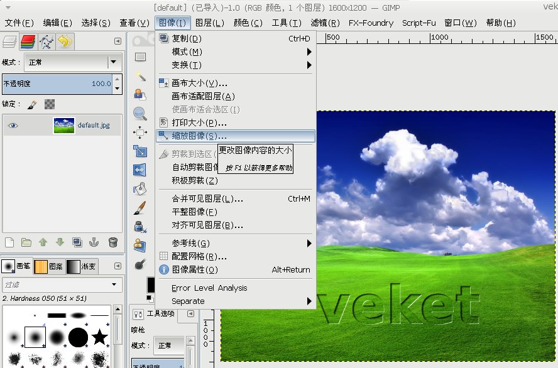Toggle lock pixels brush icon

[x=32, y=104]
